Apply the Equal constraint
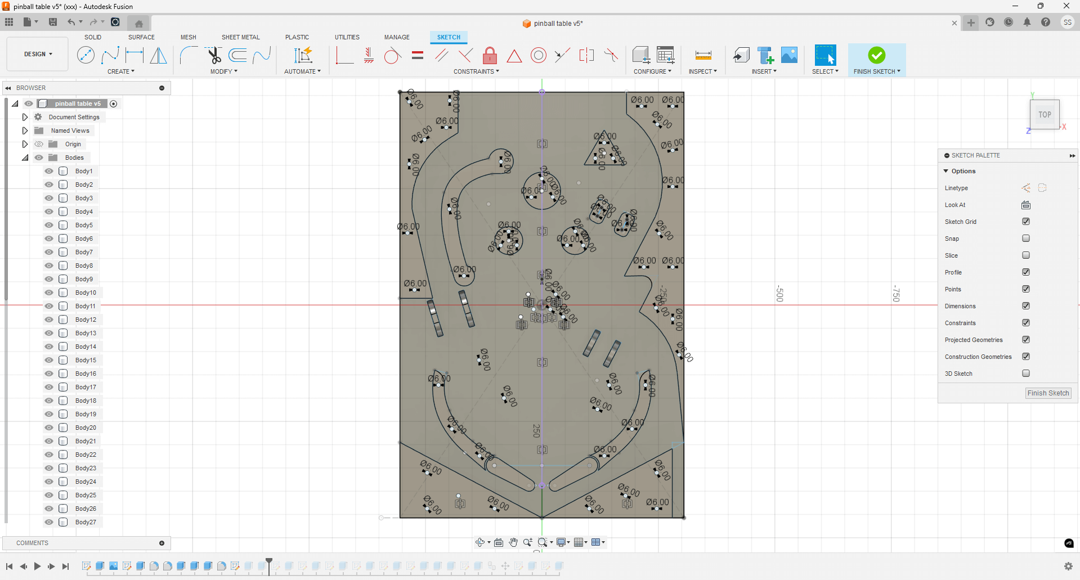 tap(418, 55)
